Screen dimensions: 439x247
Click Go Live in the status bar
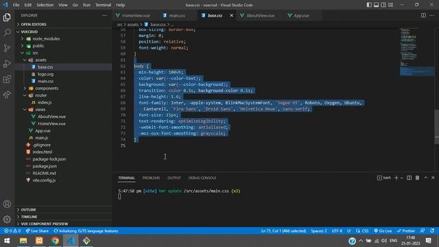click(383, 231)
